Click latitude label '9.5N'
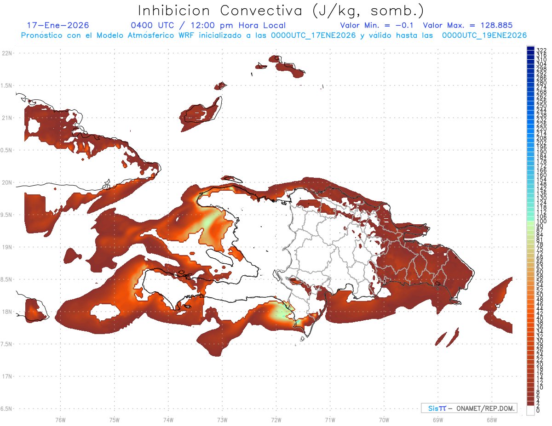 pyautogui.click(x=6, y=215)
